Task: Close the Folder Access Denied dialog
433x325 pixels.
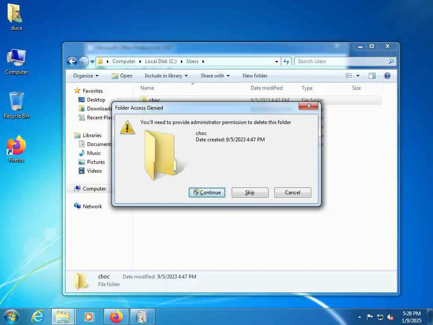Action: pos(308,106)
